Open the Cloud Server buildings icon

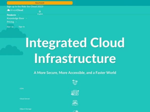(75, 93)
